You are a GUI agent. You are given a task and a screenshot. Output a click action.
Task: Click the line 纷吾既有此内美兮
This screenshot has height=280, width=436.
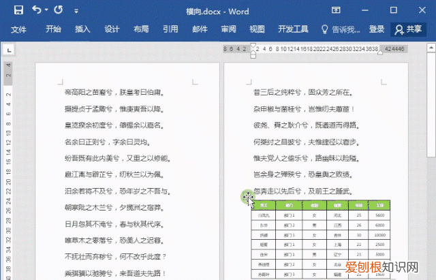coord(118,158)
